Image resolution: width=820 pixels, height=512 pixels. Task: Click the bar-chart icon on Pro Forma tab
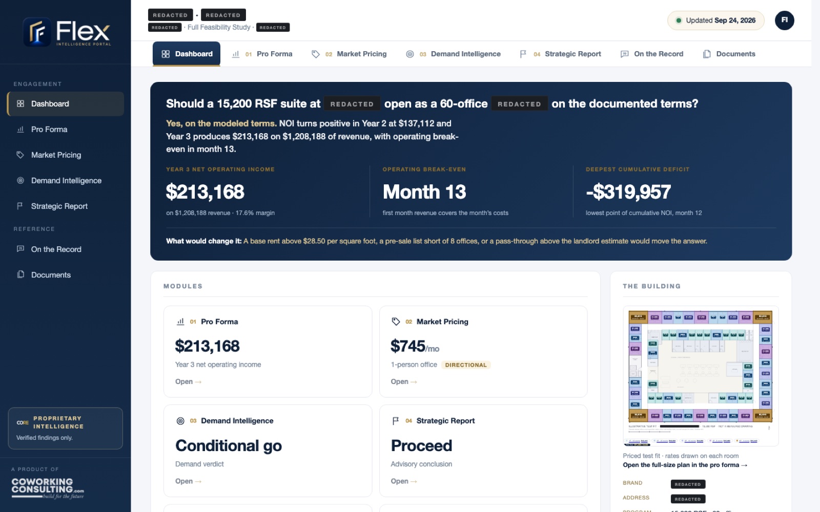click(x=236, y=54)
